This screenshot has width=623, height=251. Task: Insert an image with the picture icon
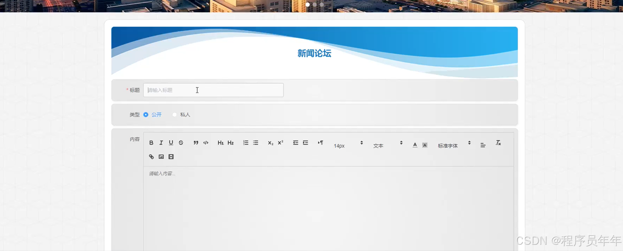[161, 157]
